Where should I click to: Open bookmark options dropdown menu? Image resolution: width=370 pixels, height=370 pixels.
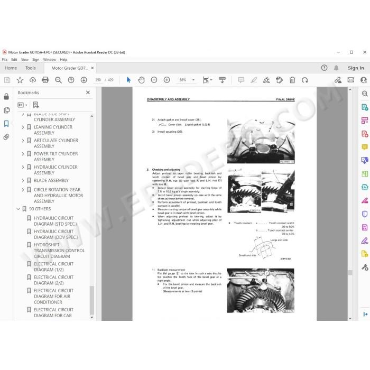point(23,105)
